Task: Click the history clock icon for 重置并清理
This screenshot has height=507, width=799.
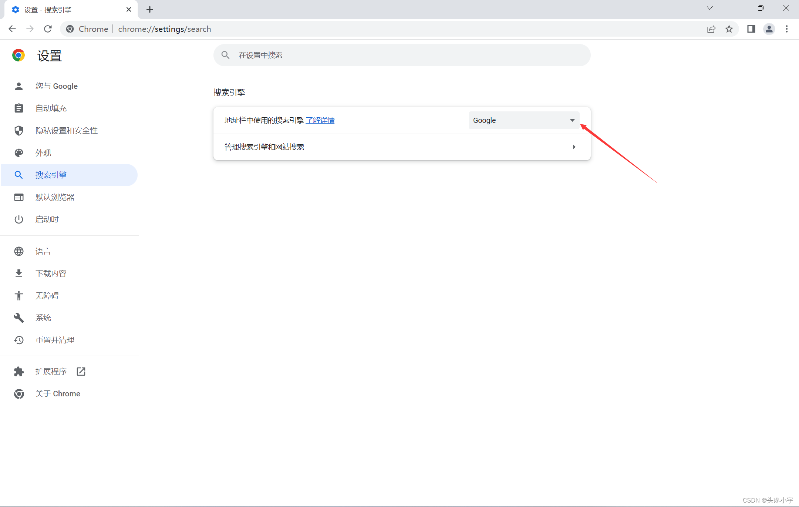Action: pos(19,340)
